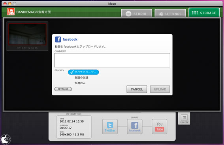The width and height of the screenshot is (224, 145).
Task: Minimize the Moso window
Action: (x=10, y=4)
